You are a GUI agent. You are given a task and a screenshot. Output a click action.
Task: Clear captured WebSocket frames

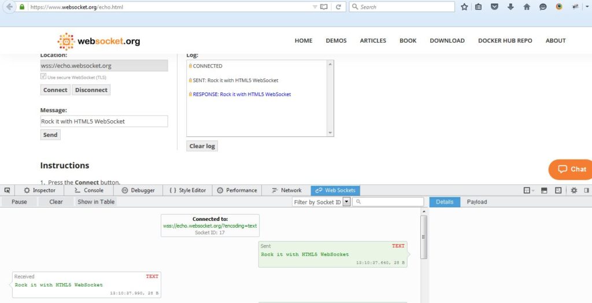point(56,202)
